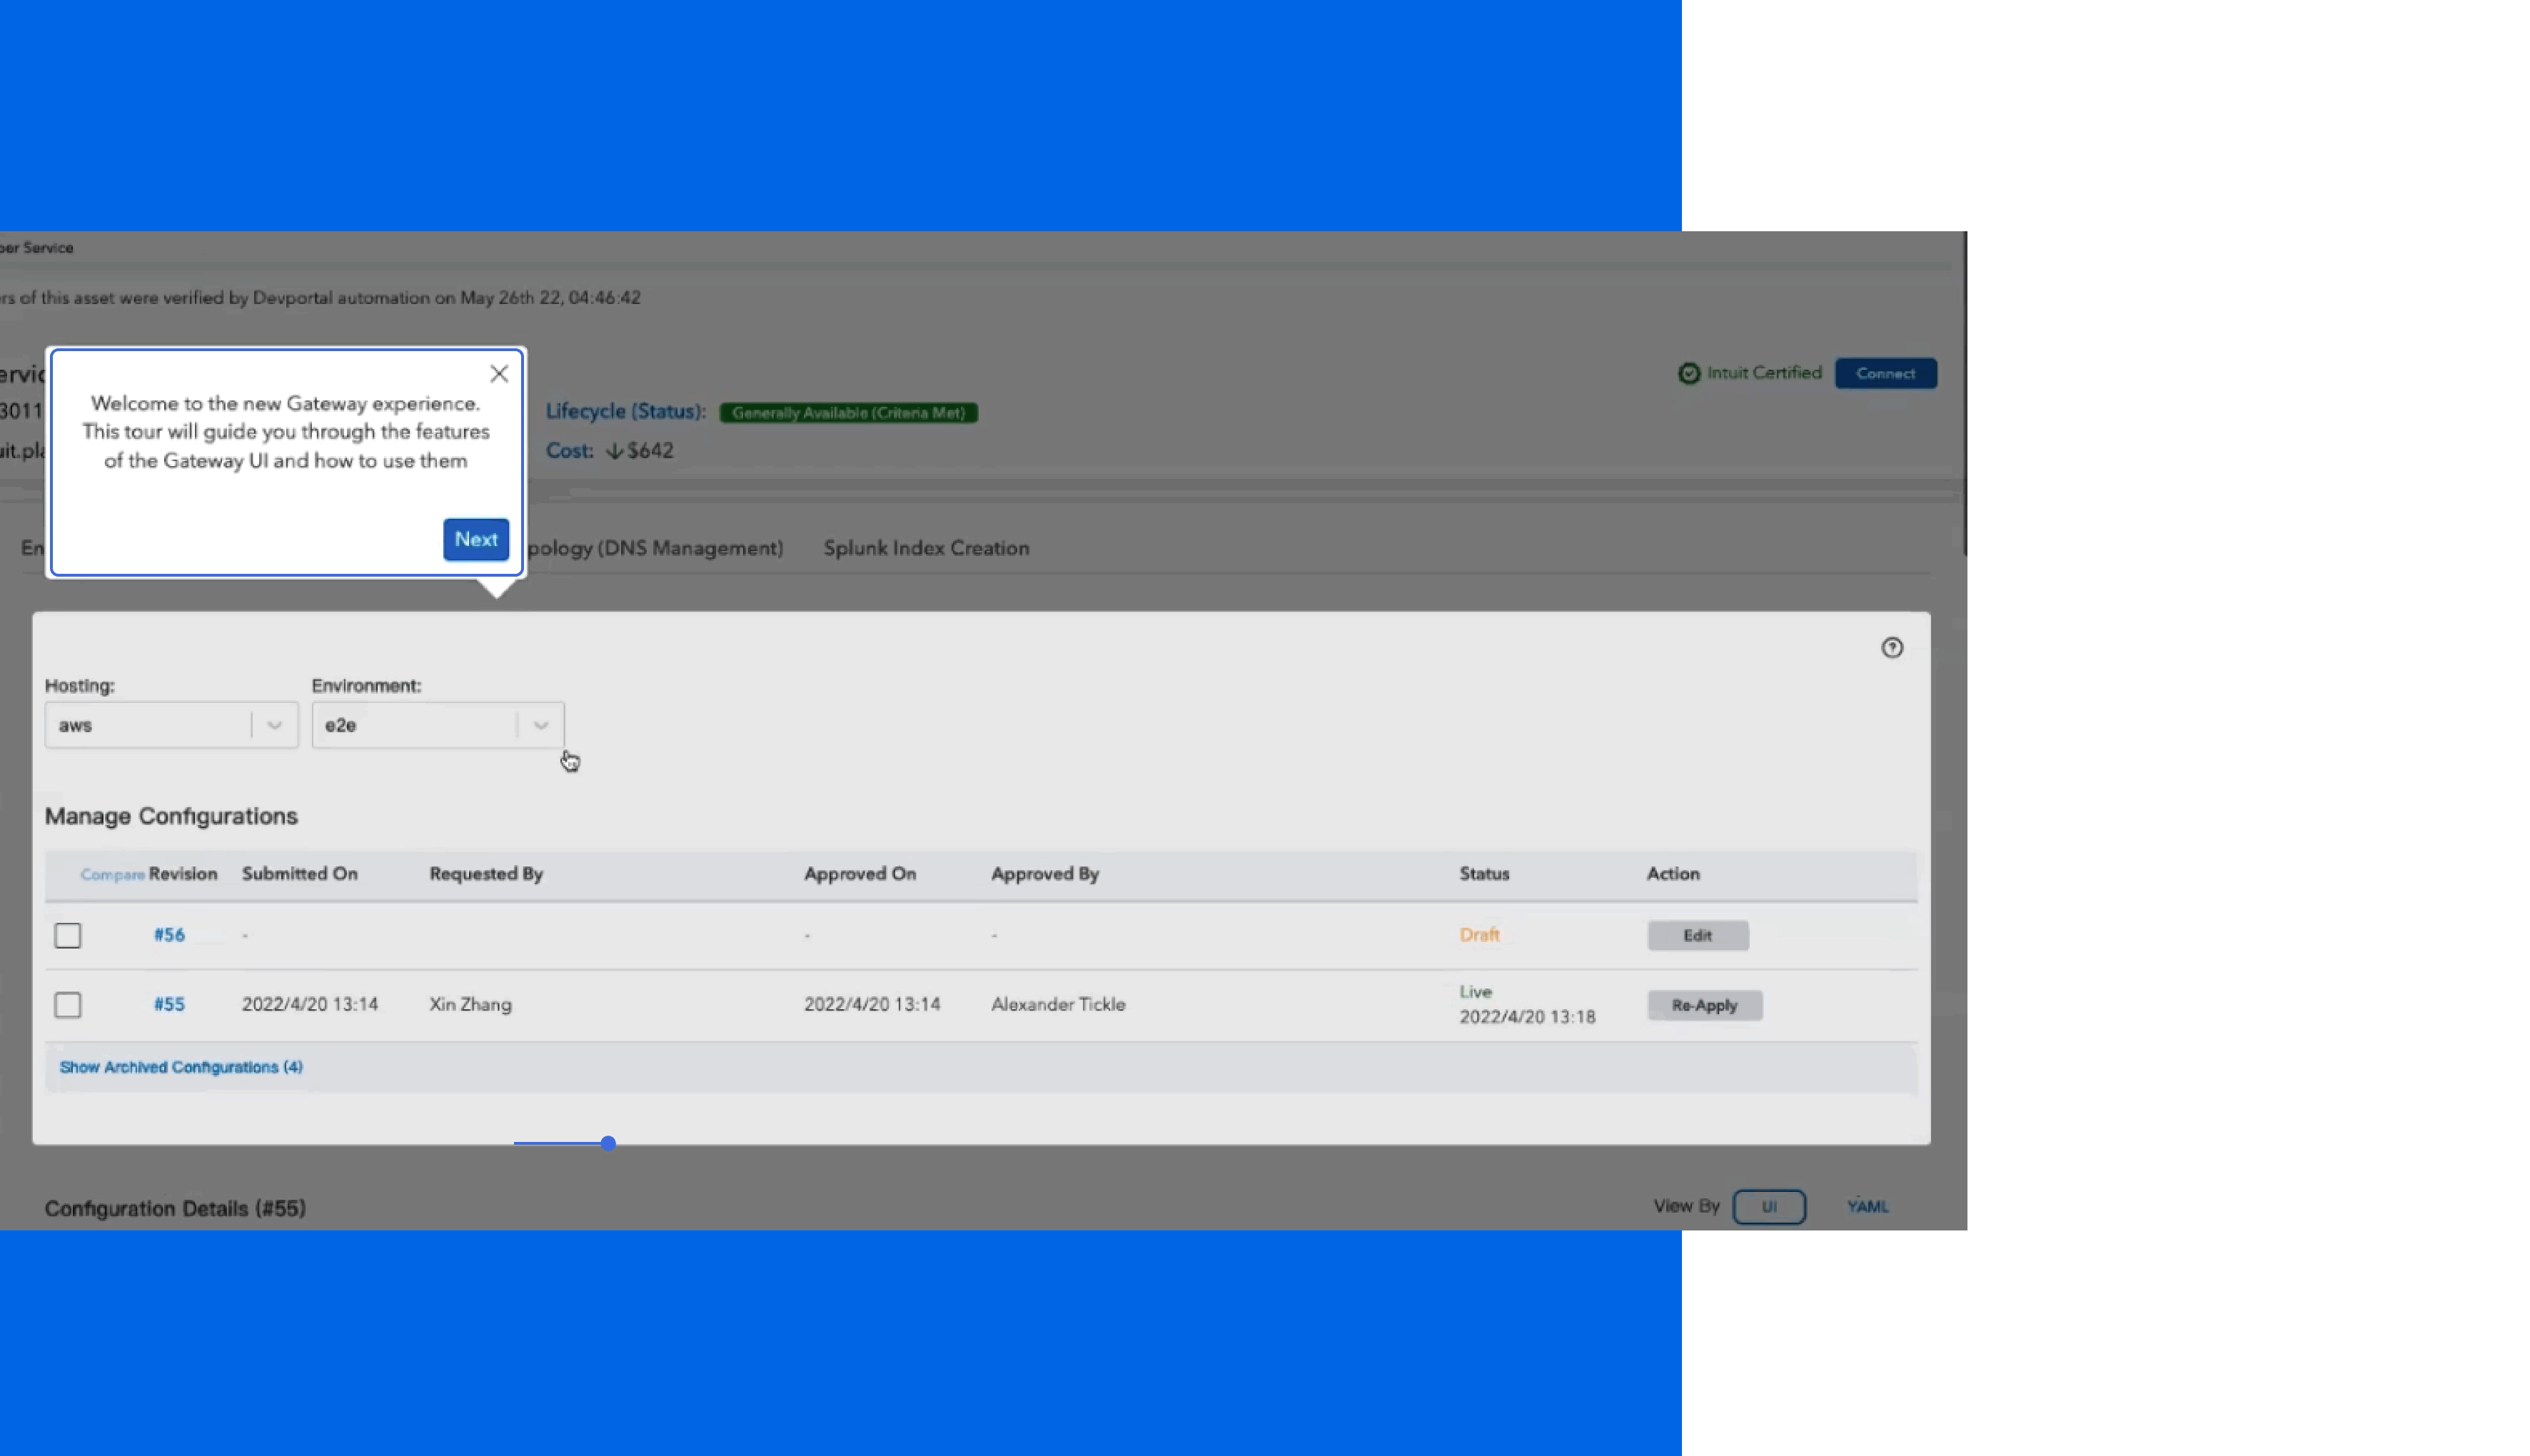Click the Connect button
Viewport: 2530px width, 1456px height.
tap(1885, 373)
